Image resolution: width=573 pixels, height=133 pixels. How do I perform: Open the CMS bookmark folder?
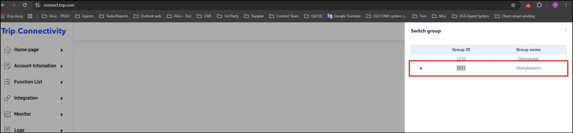click(x=204, y=16)
